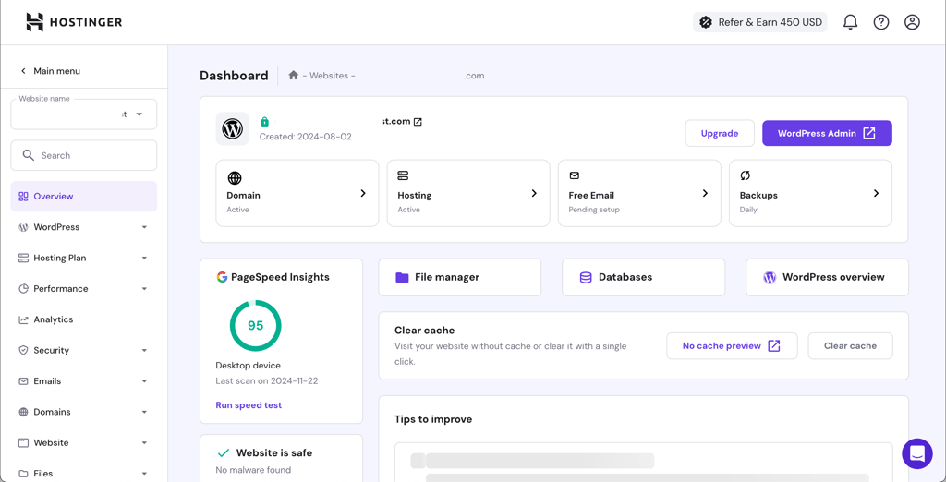Click the Refer & Earn badge icon
The width and height of the screenshot is (946, 482).
pyautogui.click(x=705, y=22)
